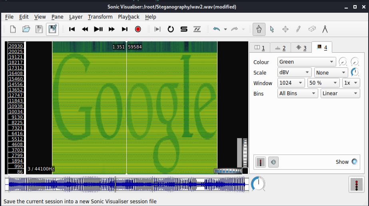Image resolution: width=369 pixels, height=206 pixels.
Task: Open the normalization dropdown showing None
Action: pos(331,73)
